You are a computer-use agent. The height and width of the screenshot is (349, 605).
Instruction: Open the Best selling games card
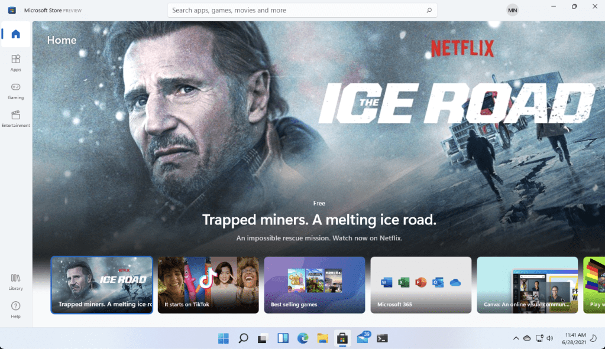(315, 285)
